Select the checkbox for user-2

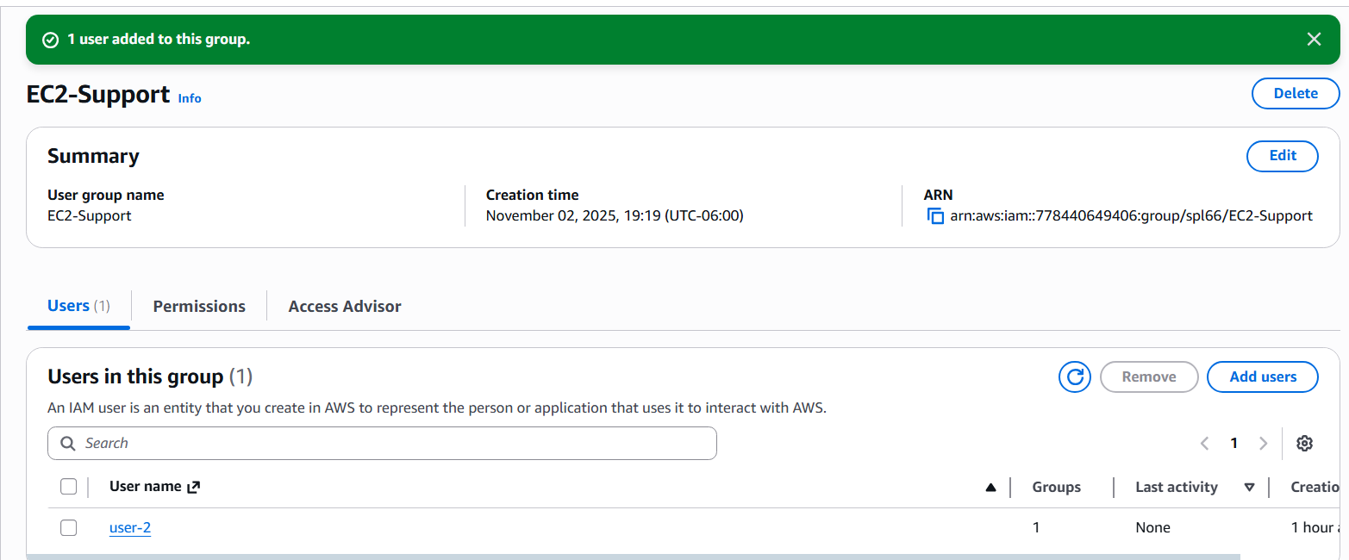point(68,527)
